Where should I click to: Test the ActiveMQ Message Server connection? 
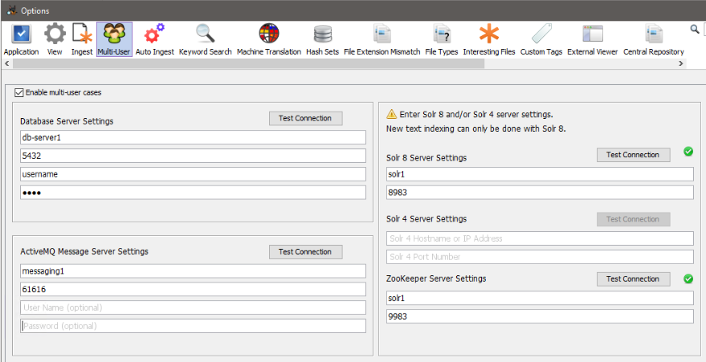click(x=305, y=252)
